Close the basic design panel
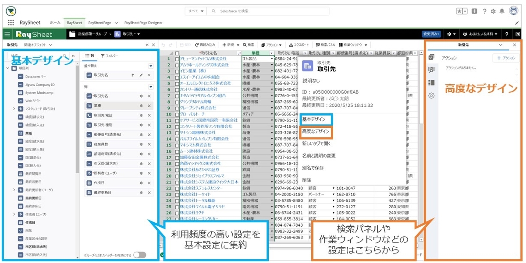This screenshot has width=526, height=263. click(153, 45)
